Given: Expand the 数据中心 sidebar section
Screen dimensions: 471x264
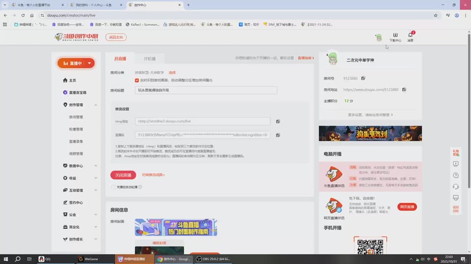Looking at the screenshot, I should 96,166.
